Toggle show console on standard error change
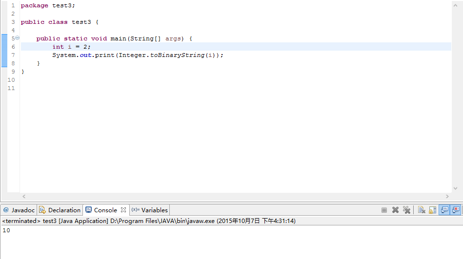The image size is (463, 259). (456, 210)
